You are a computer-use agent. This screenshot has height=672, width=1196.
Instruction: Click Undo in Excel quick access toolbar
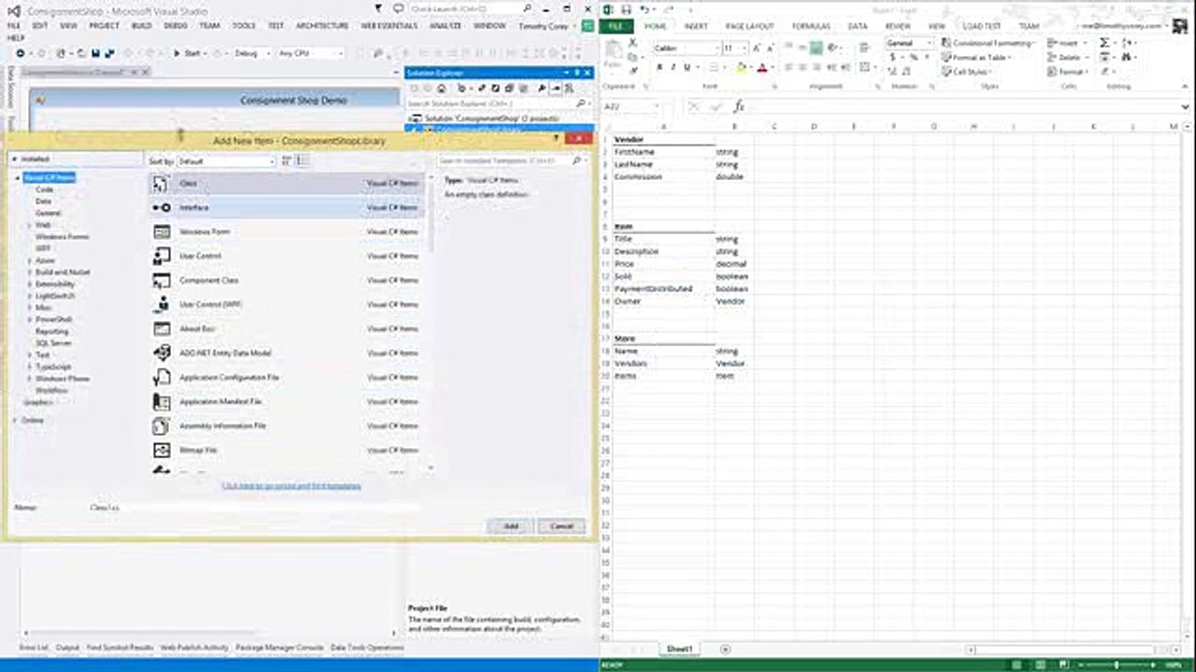point(645,8)
